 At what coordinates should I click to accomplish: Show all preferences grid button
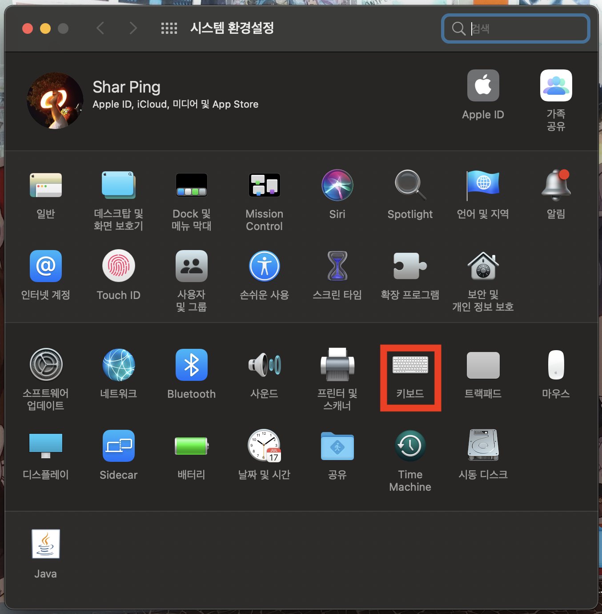tap(169, 28)
